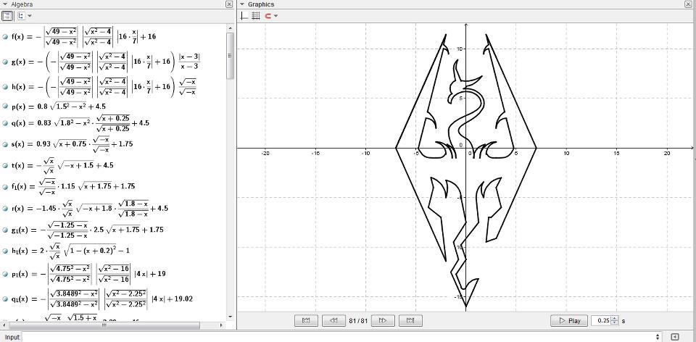Advance one construction step forward
Viewport: 696px width, 342px height.
click(383, 320)
